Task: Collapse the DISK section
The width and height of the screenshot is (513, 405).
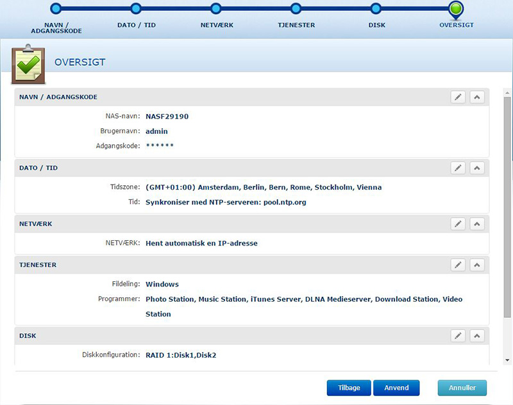Action: coord(477,336)
